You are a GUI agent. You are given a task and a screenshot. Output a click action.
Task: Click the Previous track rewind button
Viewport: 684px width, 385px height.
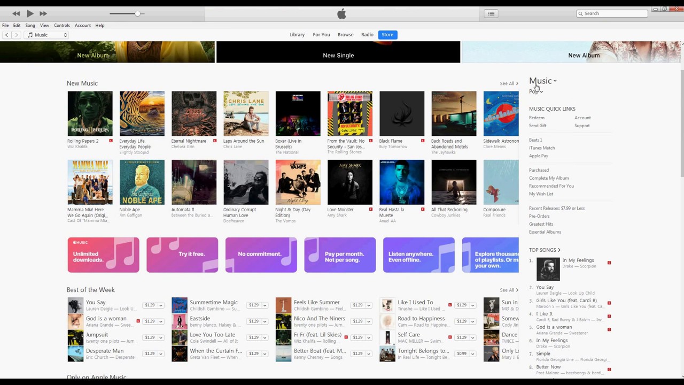(x=16, y=13)
